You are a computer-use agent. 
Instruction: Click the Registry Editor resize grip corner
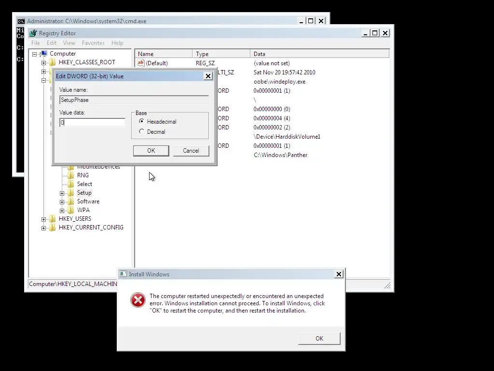tap(387, 285)
